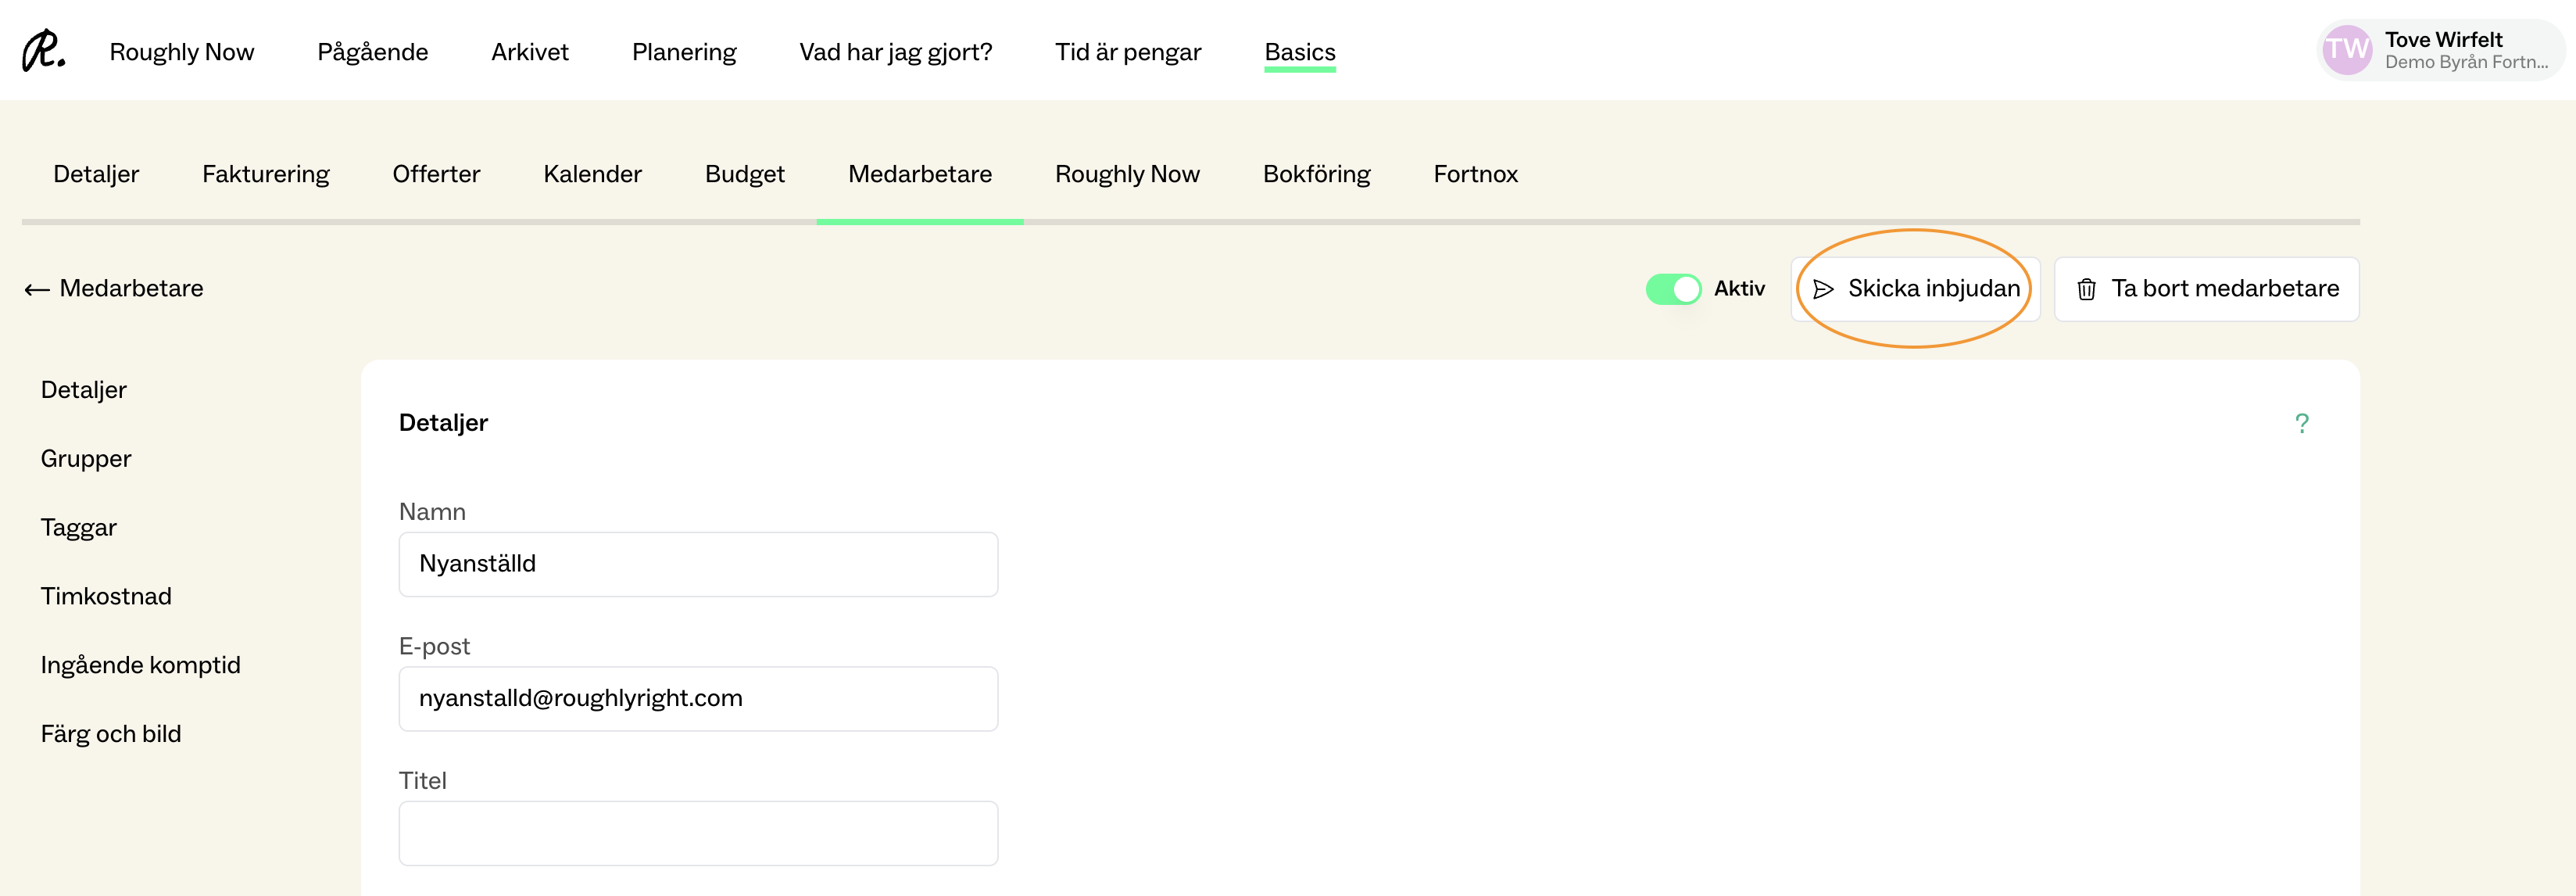Select Timkostnad in the side list
The width and height of the screenshot is (2576, 896).
[106, 596]
